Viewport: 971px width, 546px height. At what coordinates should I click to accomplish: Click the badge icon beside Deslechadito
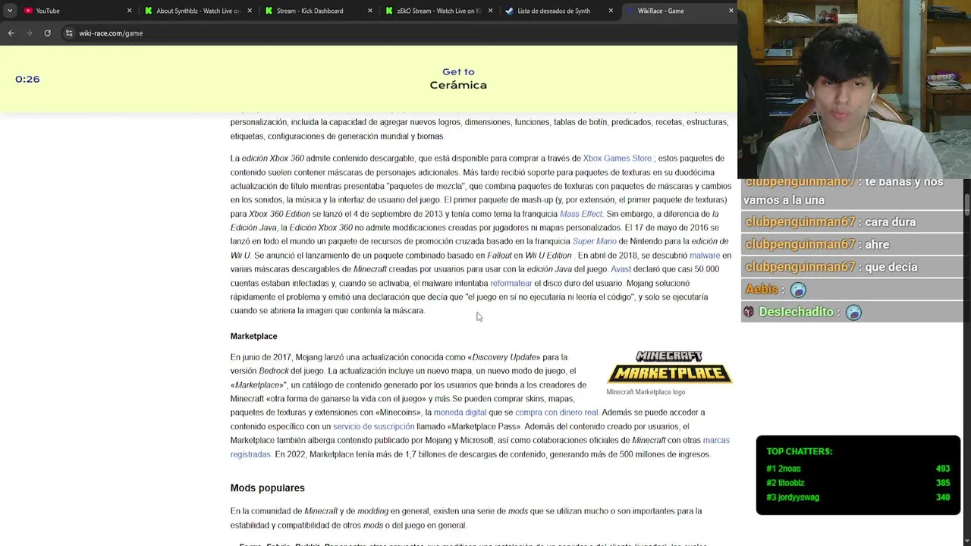click(749, 312)
